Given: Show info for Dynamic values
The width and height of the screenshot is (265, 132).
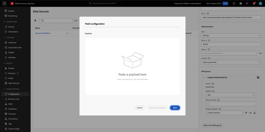Looking at the screenshot, I should (218, 100).
